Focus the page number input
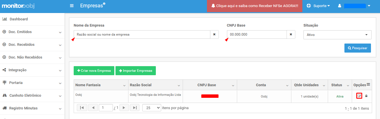This screenshot has height=119, width=380. coord(106,108)
